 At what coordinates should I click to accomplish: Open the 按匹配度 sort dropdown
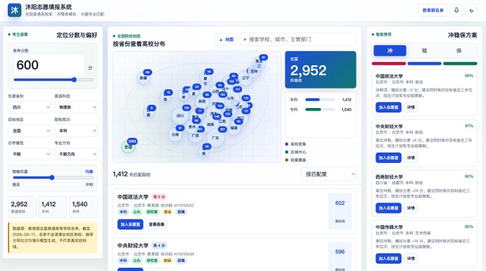pyautogui.click(x=329, y=174)
